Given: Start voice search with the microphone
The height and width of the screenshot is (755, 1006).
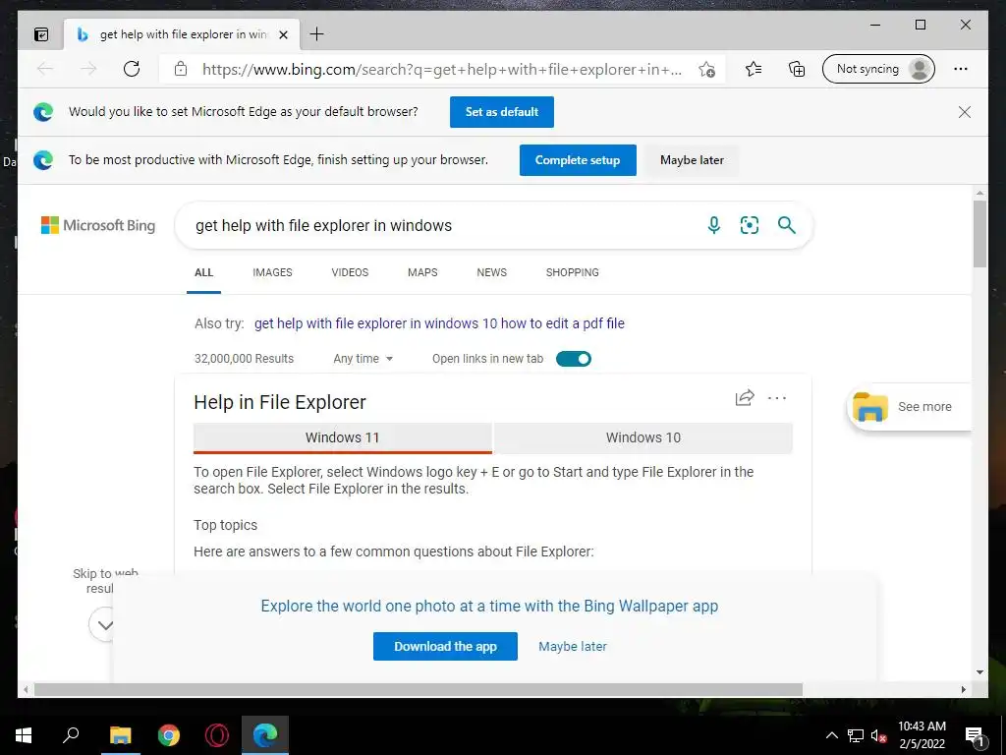Looking at the screenshot, I should [x=713, y=225].
